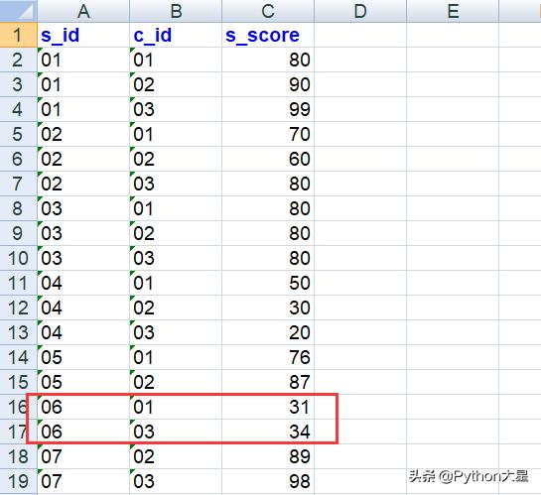Viewport: 541px width, 495px height.
Task: Click score cell 80 in row 2
Action: click(x=268, y=60)
